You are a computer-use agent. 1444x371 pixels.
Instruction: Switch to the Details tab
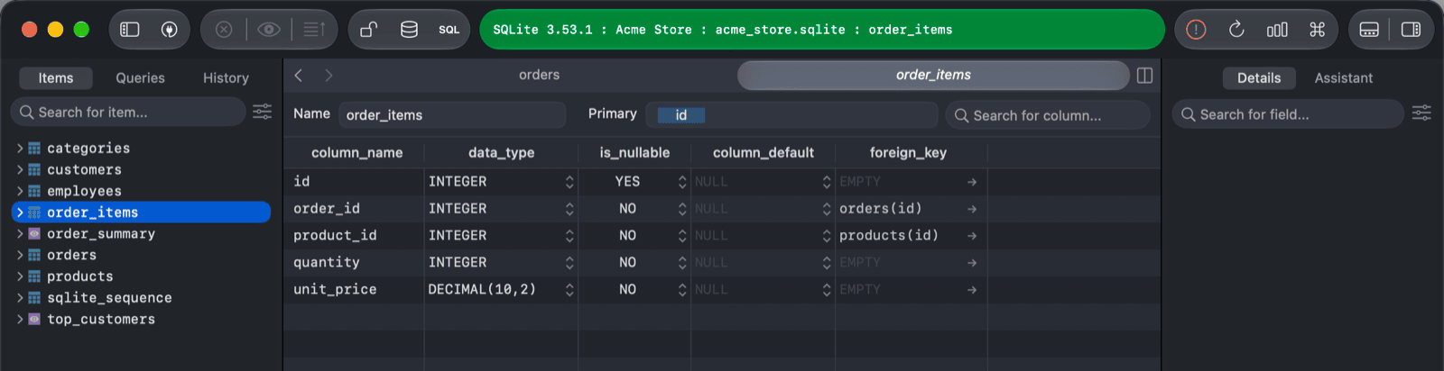(x=1259, y=78)
